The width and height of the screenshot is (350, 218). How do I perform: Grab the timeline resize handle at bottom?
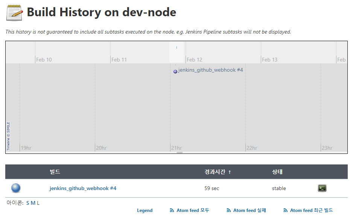pos(180,153)
